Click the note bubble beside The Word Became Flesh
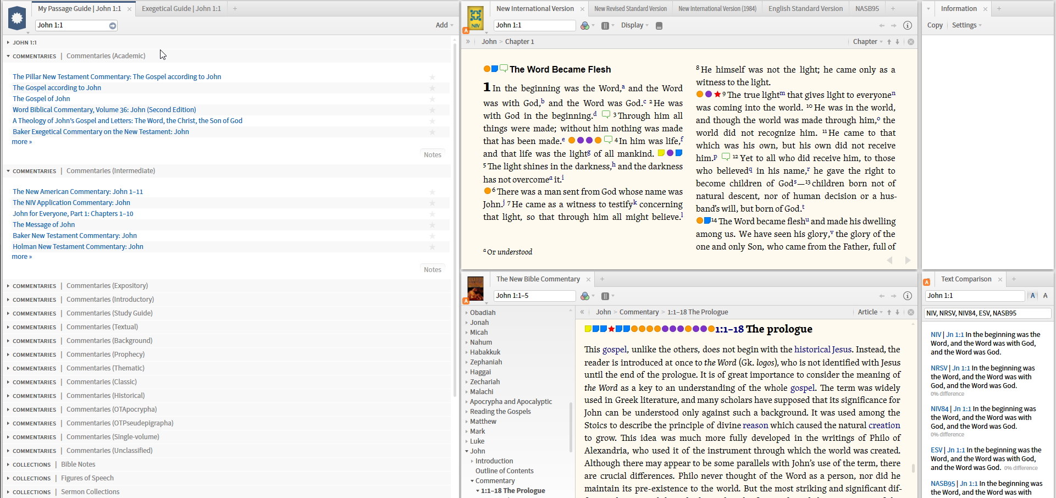Screen dimensions: 1056x498 [x=504, y=69]
